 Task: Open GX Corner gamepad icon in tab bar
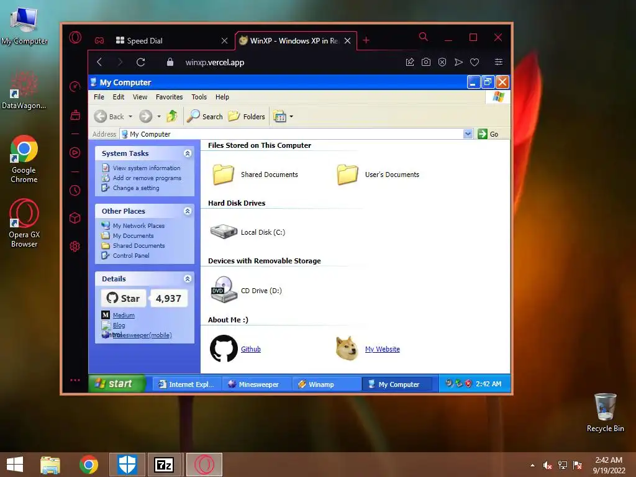99,40
